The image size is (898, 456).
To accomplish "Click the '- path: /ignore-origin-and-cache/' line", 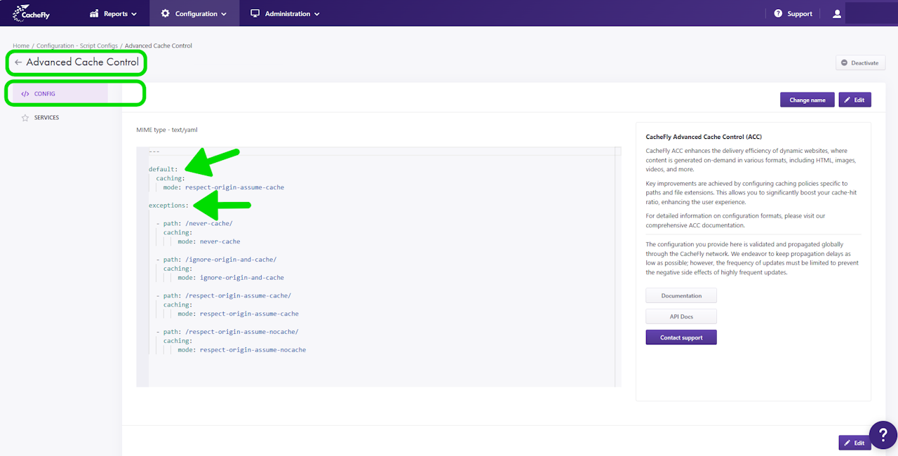I will point(216,260).
